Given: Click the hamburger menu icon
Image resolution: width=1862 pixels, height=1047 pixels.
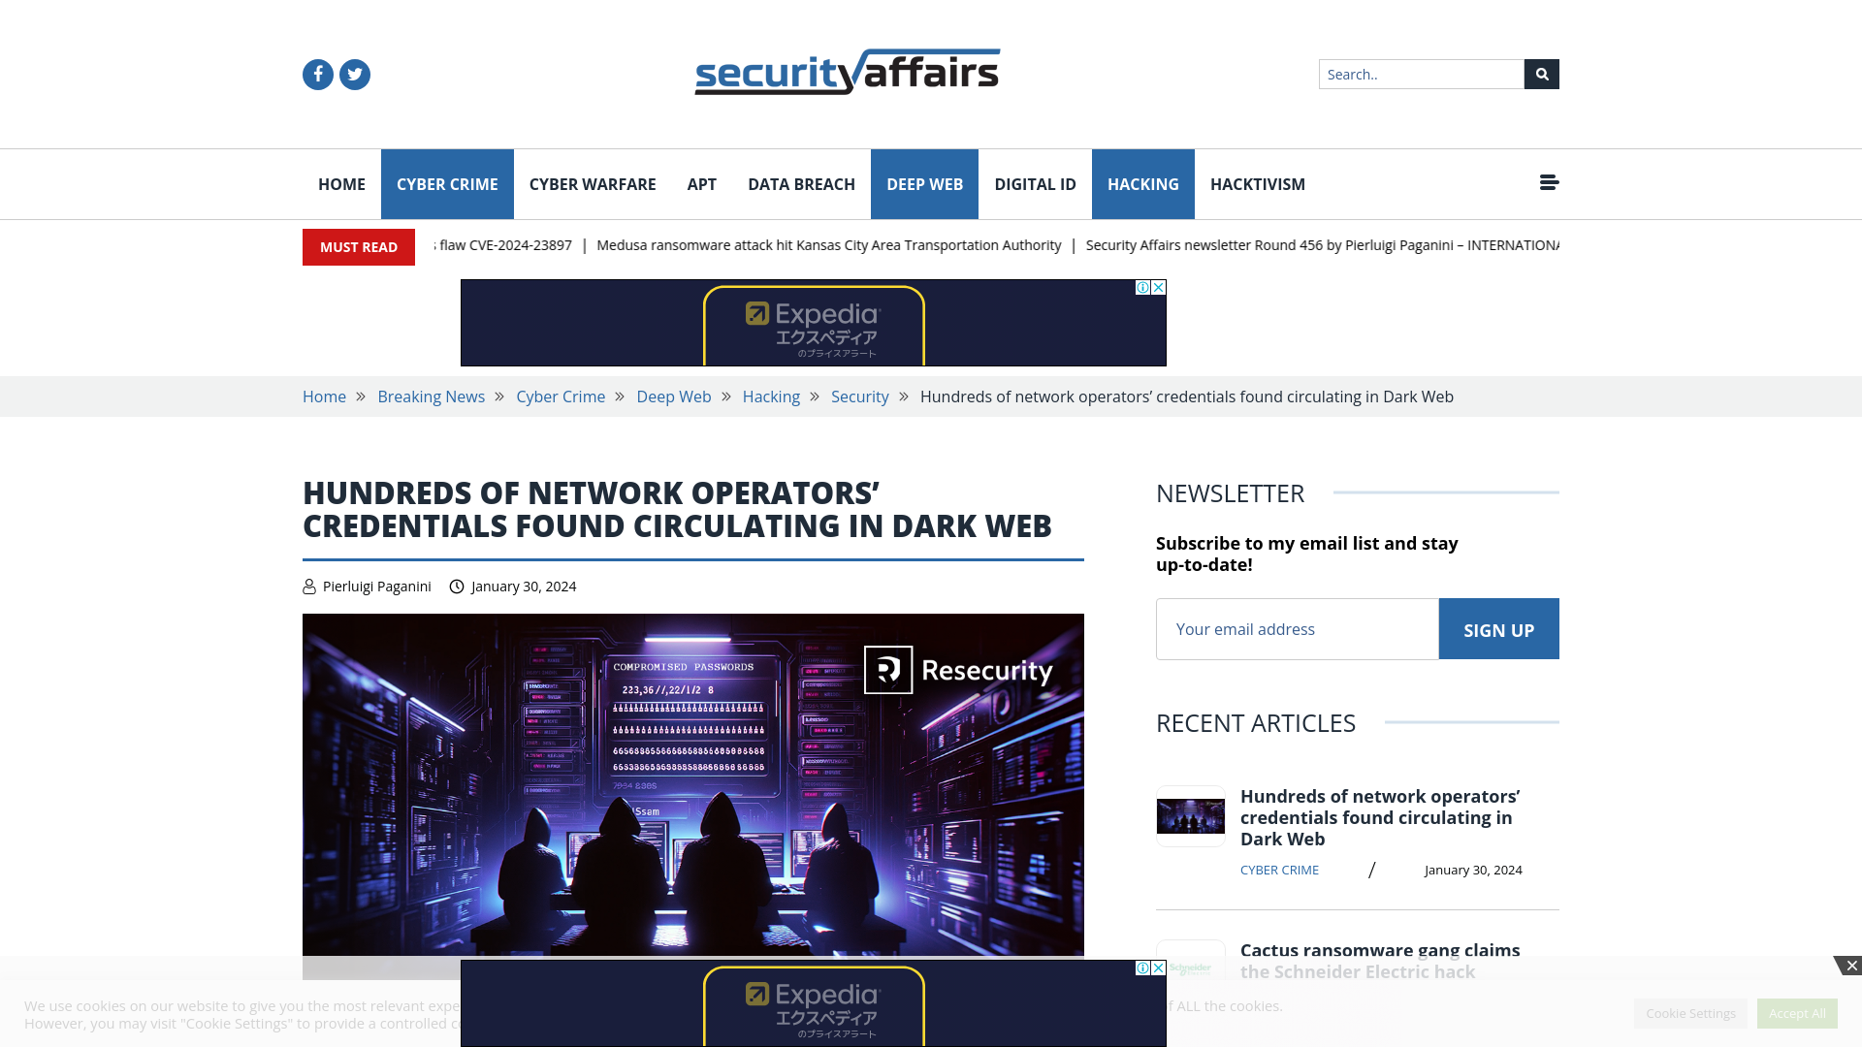Looking at the screenshot, I should tap(1549, 183).
